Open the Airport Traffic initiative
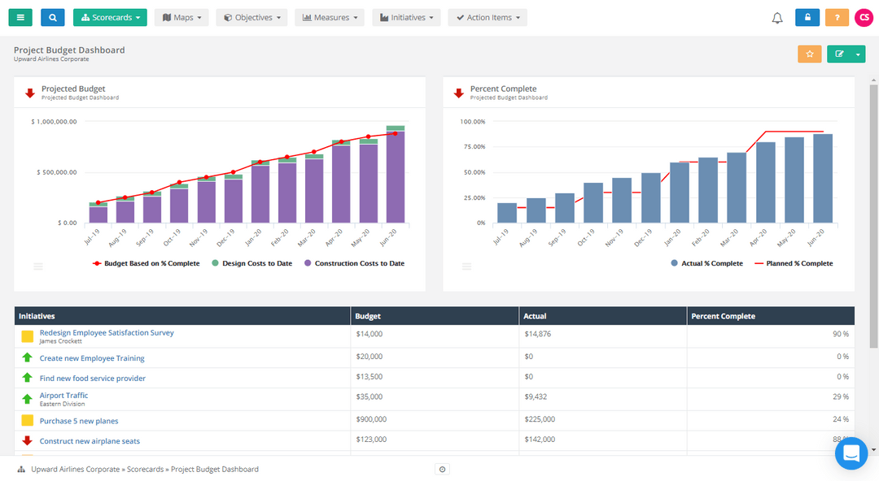This screenshot has height=481, width=879. (x=63, y=395)
